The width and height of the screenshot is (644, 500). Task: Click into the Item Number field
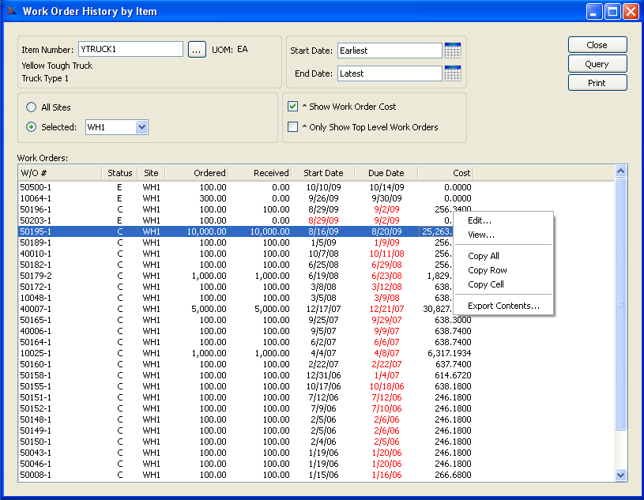pyautogui.click(x=130, y=50)
